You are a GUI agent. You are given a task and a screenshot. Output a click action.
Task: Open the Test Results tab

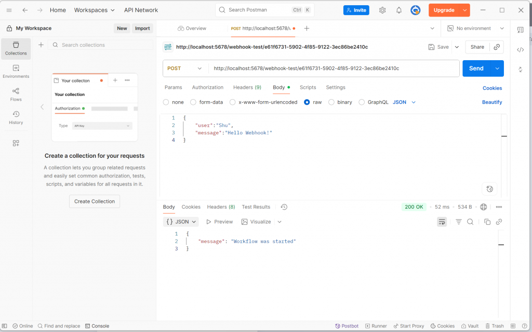tap(256, 207)
